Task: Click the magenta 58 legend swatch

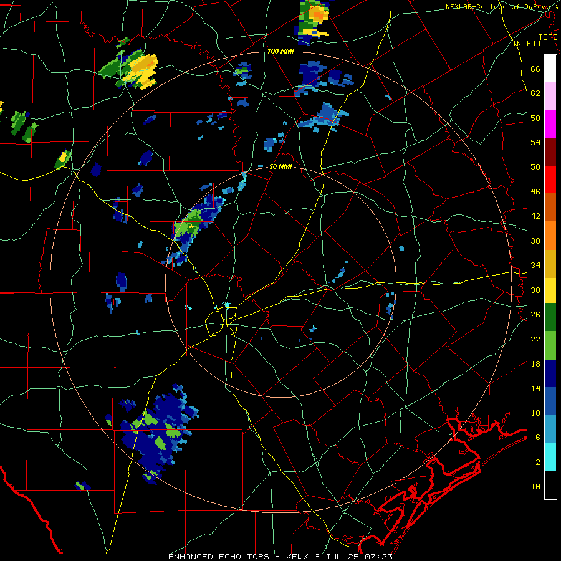Action: [x=550, y=124]
